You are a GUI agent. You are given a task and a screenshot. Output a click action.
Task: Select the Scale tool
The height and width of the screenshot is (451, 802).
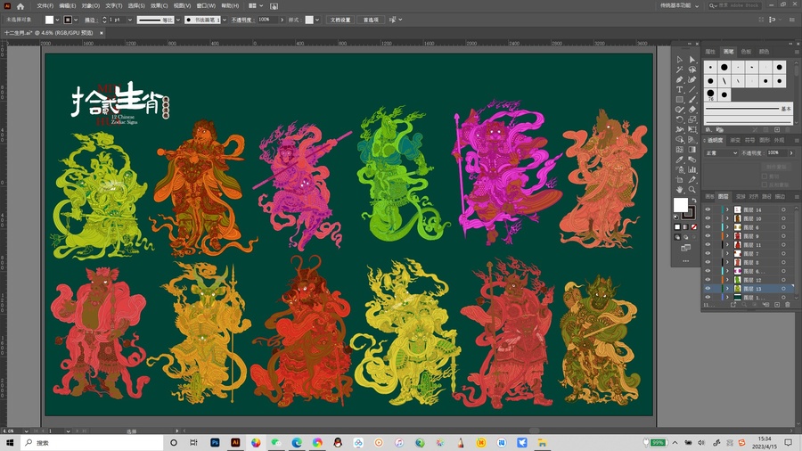pyautogui.click(x=692, y=119)
